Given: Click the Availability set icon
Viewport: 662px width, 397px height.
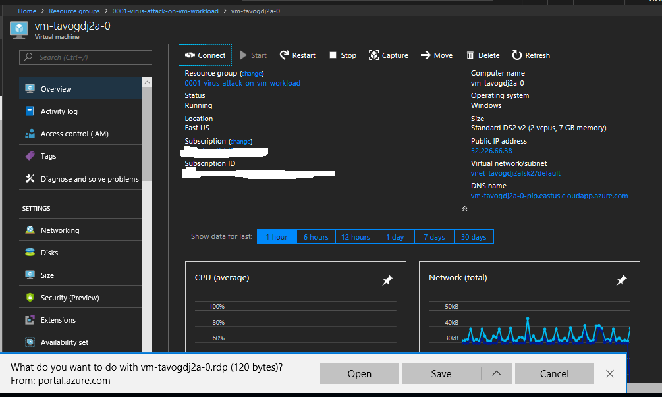Looking at the screenshot, I should [30, 342].
